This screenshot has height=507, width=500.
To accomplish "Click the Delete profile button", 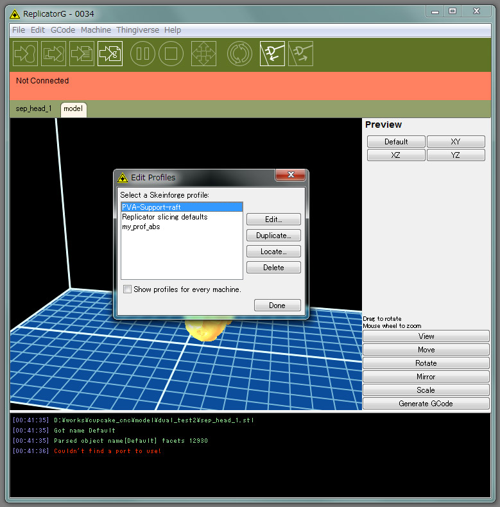I will coord(273,268).
